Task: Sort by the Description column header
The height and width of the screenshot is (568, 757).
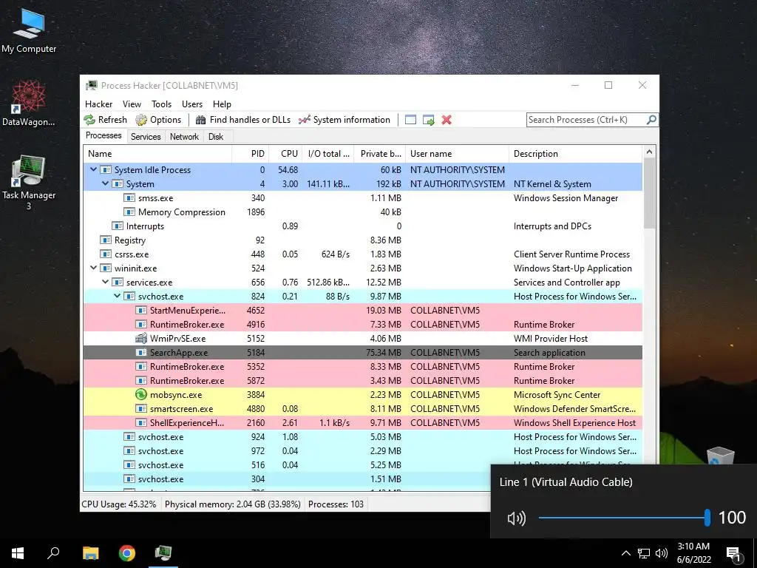Action: 576,154
